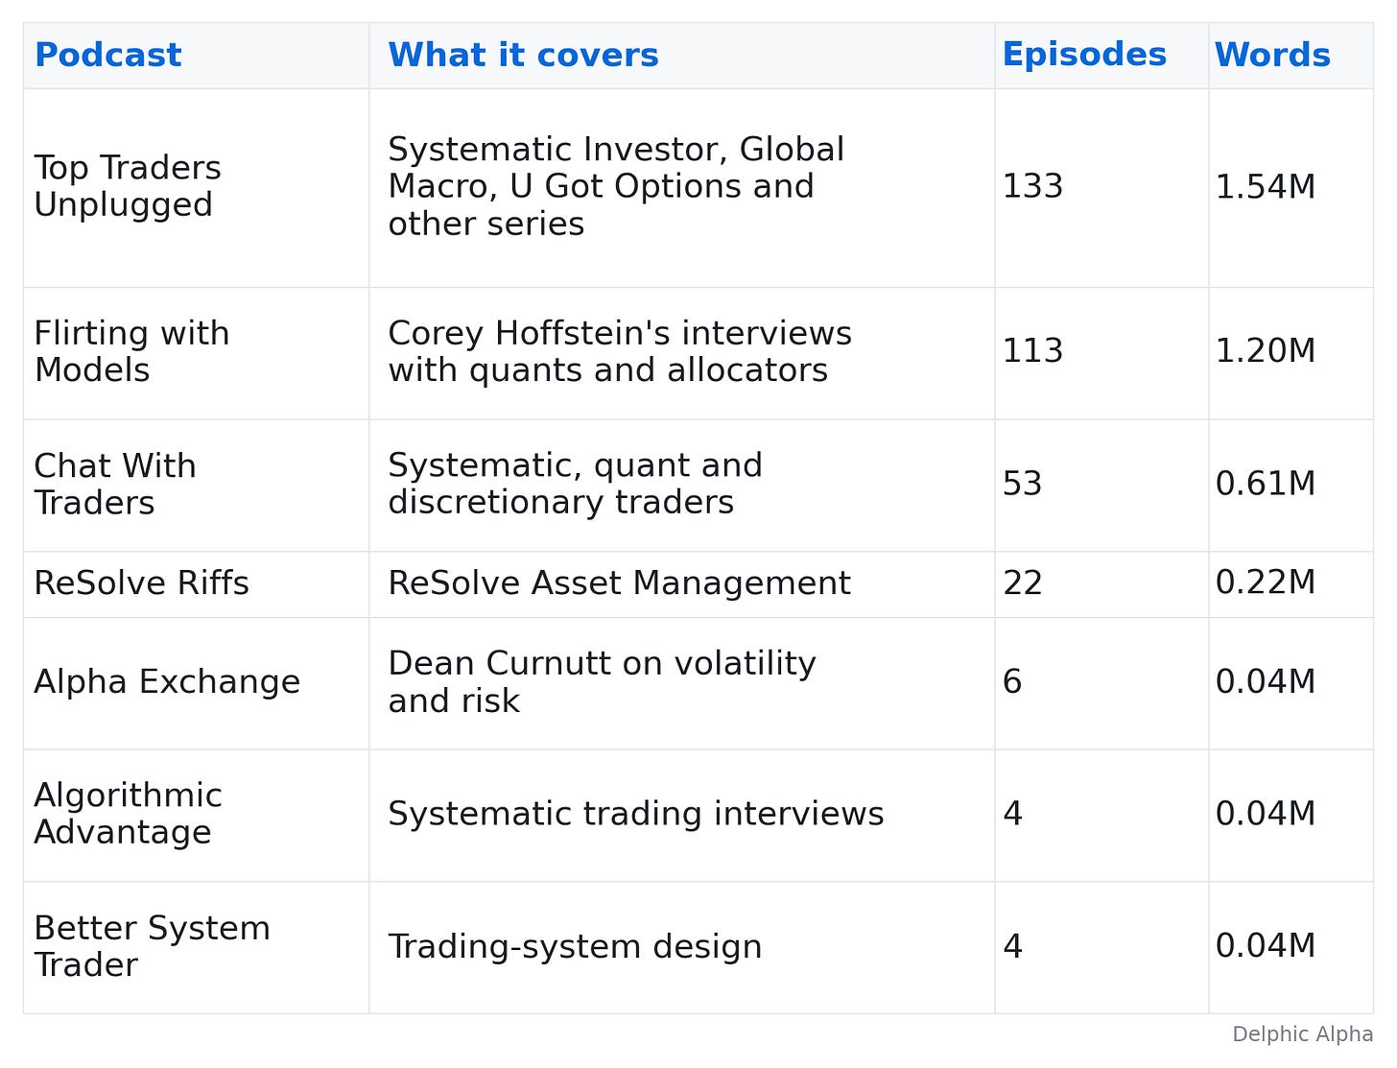Click 'Dean Curnutt on volatility and risk'
Screen dimensions: 1397x1068
pos(602,682)
